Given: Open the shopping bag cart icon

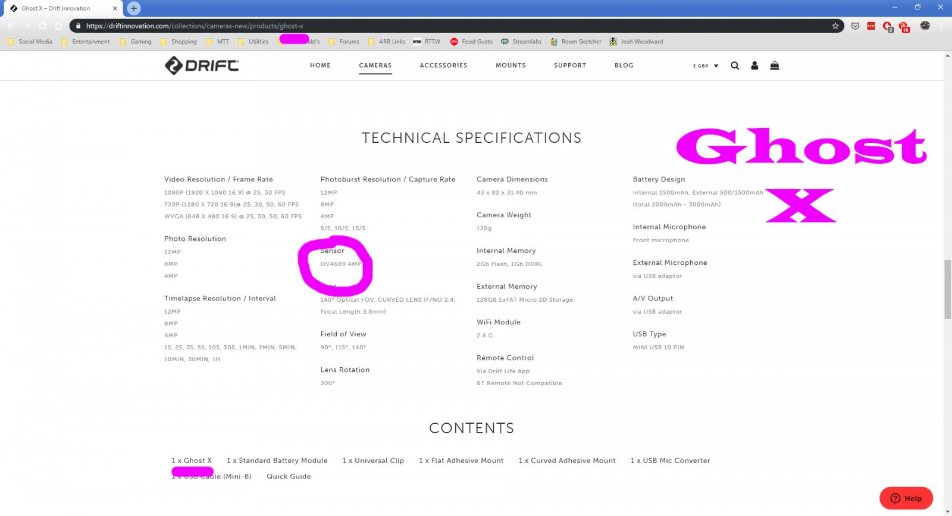Looking at the screenshot, I should pyautogui.click(x=775, y=65).
